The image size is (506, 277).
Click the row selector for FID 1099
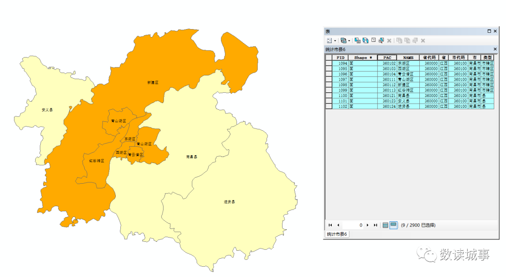pos(329,90)
